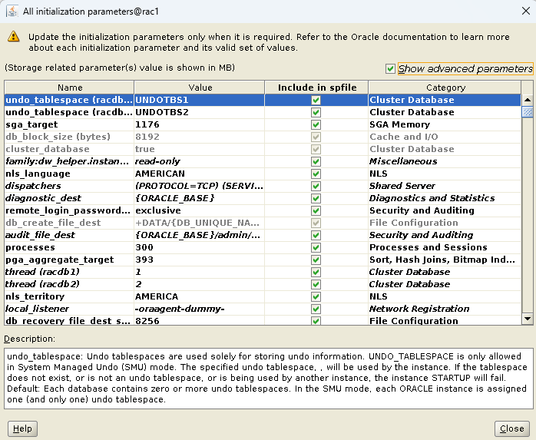
Task: Click the Diagnostics and Statistics category cell
Action: [445, 199]
